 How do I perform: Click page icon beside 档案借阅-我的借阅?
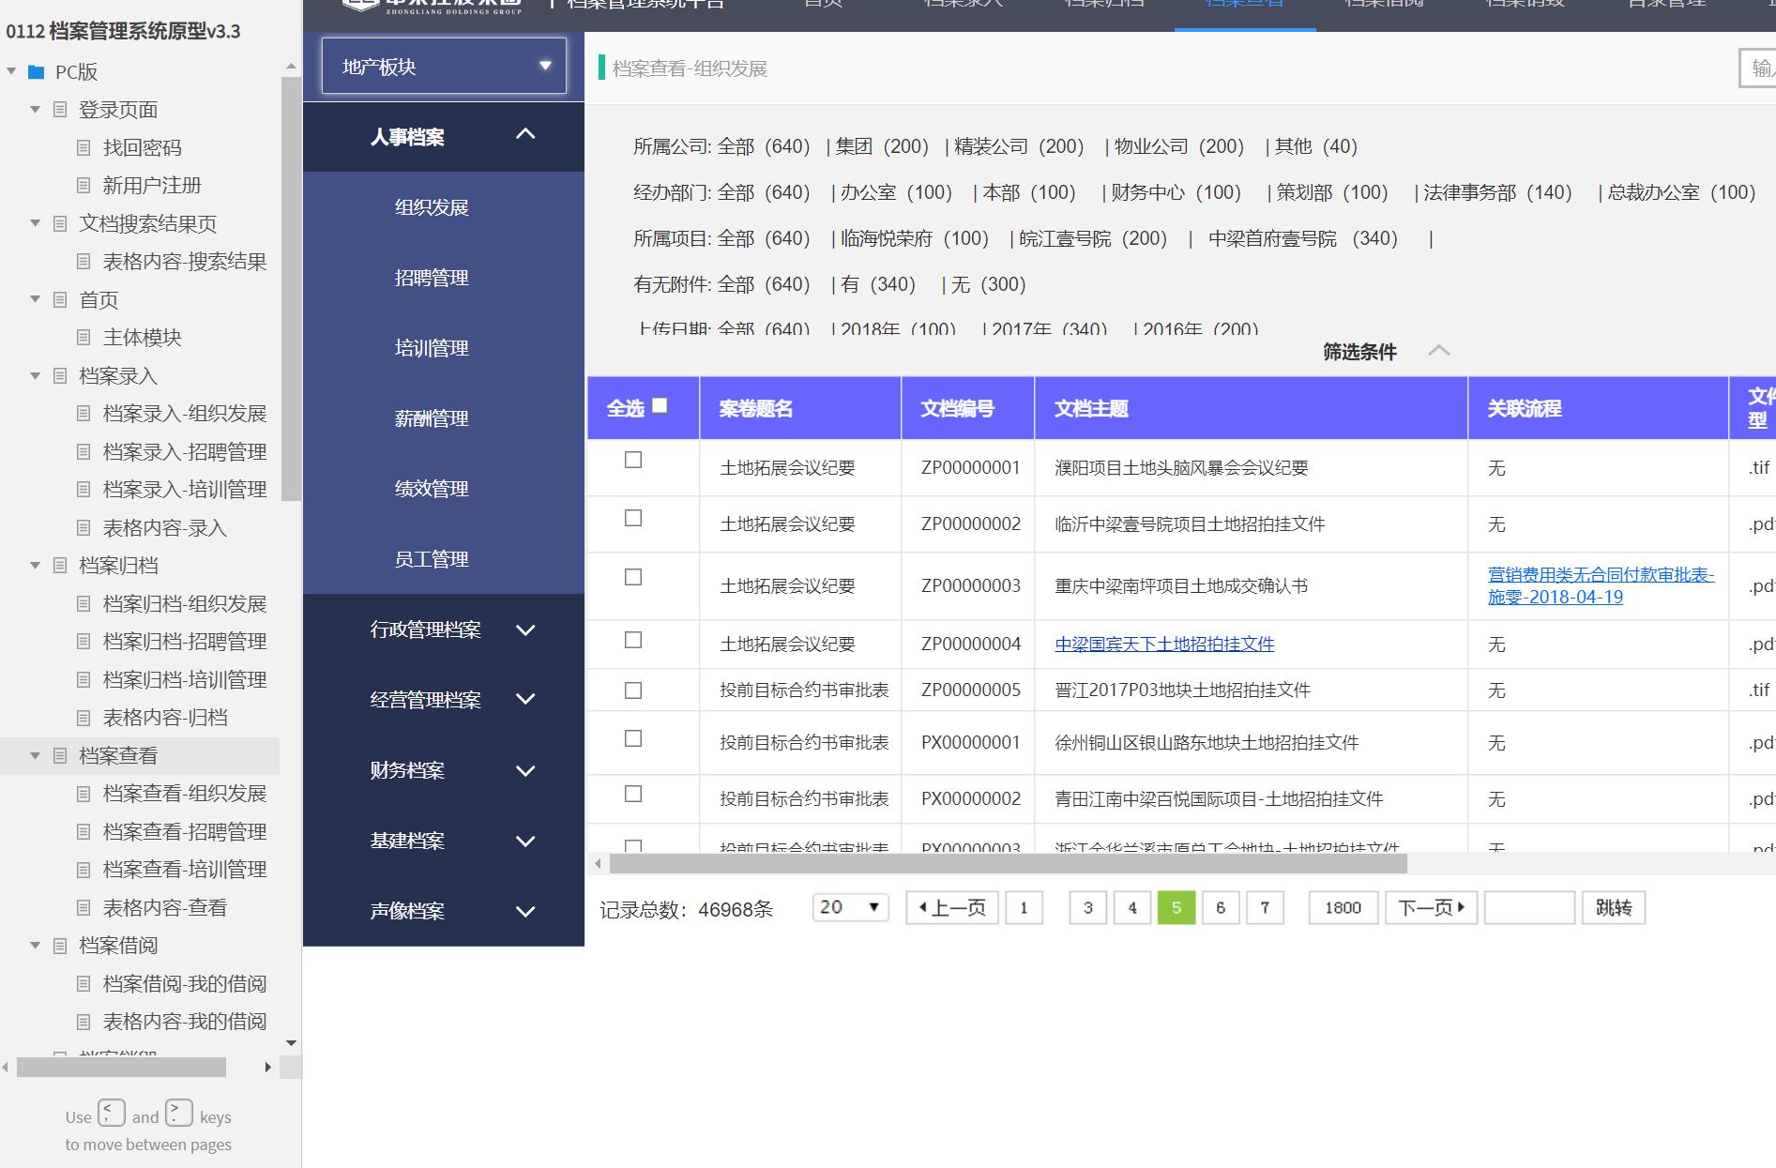[x=83, y=984]
